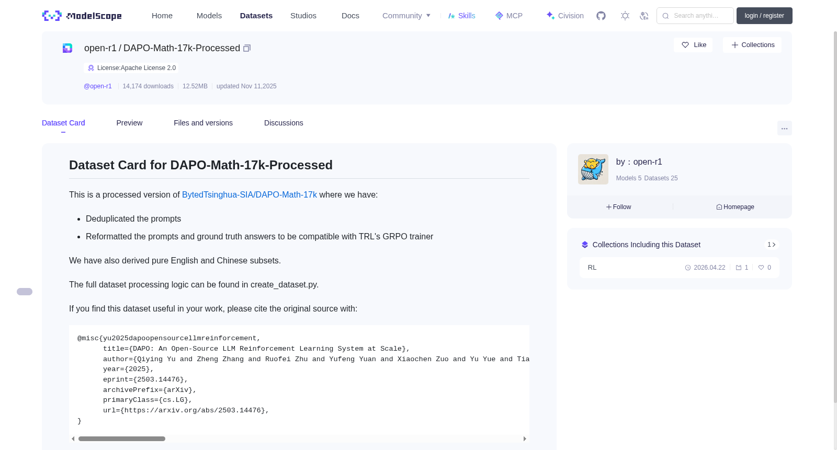Open the @open-r1 profile link
The height and width of the screenshot is (450, 837).
coord(98,86)
